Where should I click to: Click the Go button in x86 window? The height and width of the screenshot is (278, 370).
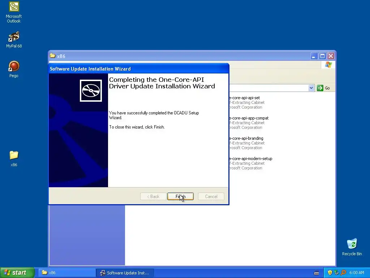pyautogui.click(x=323, y=88)
